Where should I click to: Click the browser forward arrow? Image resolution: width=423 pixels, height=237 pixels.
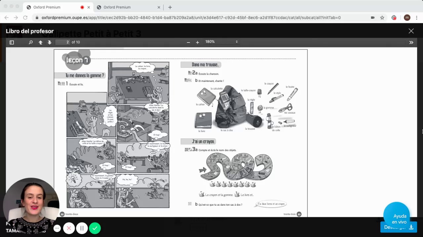(x=16, y=17)
